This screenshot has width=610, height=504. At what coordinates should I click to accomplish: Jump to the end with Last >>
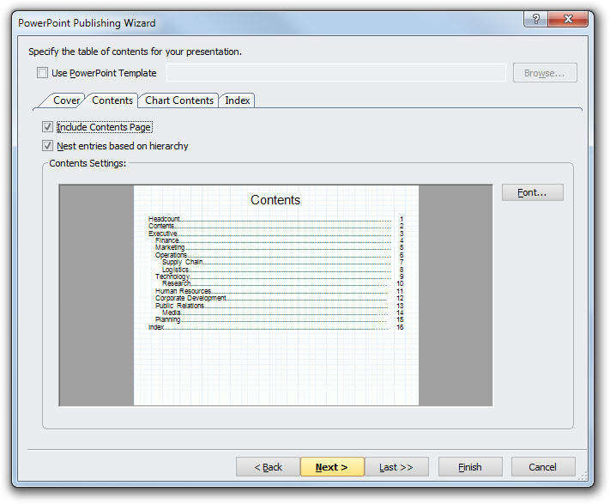396,467
